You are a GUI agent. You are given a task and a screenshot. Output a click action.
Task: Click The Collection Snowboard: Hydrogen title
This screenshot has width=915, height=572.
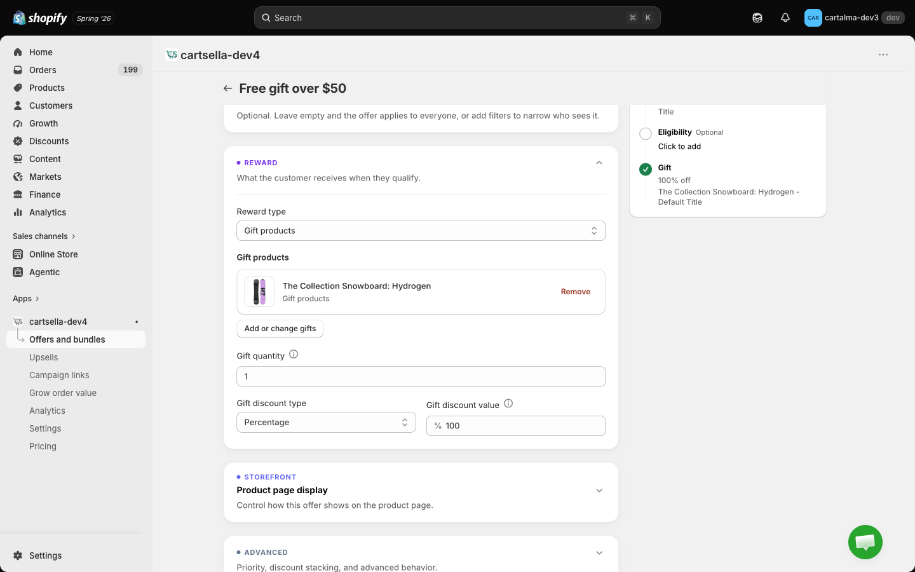pyautogui.click(x=356, y=286)
